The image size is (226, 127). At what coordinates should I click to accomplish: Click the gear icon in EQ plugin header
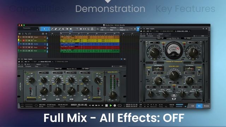click(112, 66)
